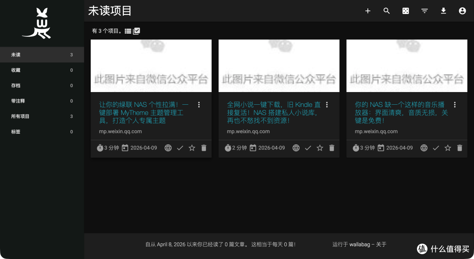Open the search icon in top bar
Screen dimensions: 474x259
coord(386,11)
